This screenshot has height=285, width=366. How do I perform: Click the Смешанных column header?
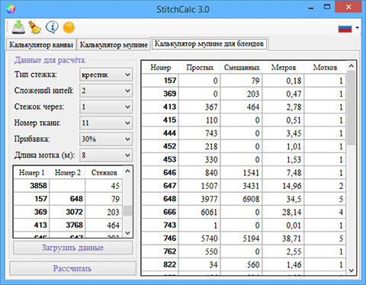click(242, 68)
